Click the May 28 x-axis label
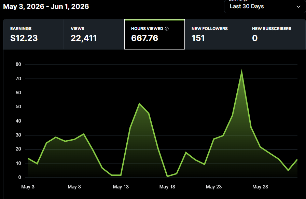 click(260, 187)
